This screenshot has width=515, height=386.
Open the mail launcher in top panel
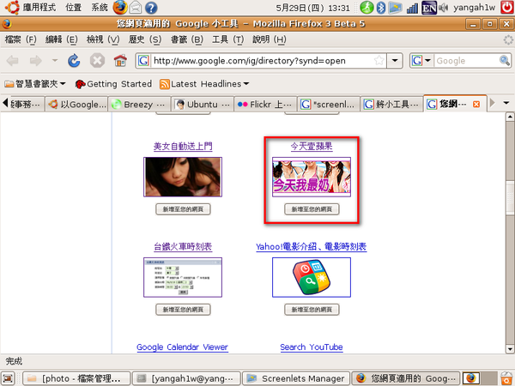pos(136,8)
